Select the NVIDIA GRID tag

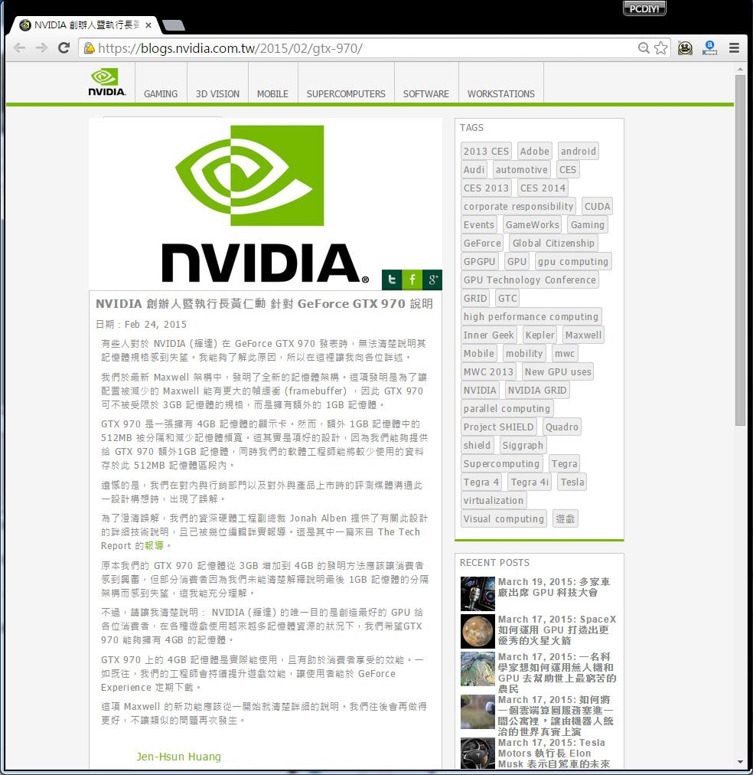pyautogui.click(x=537, y=390)
